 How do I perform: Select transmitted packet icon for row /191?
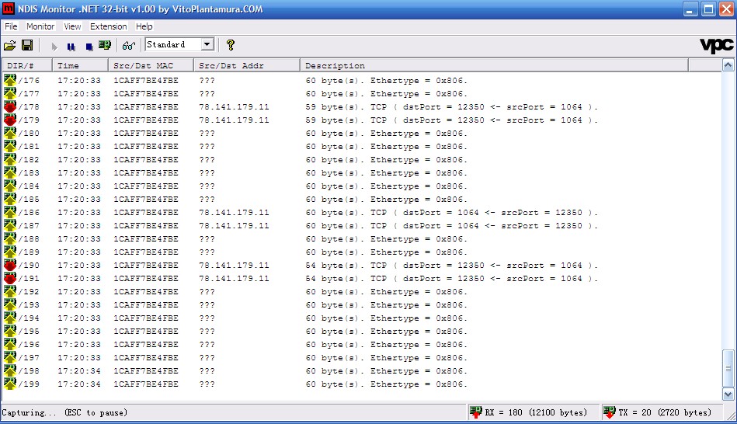point(10,278)
